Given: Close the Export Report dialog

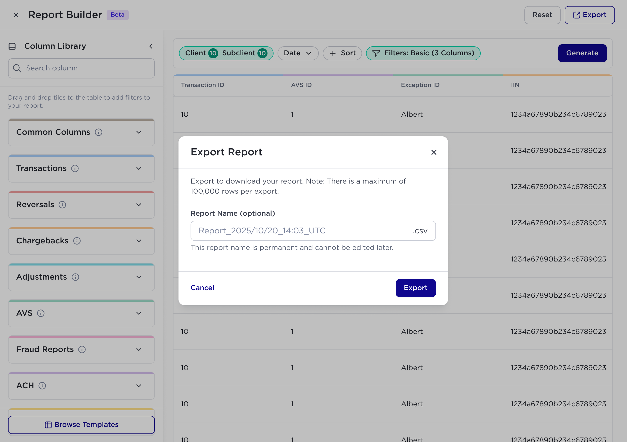Looking at the screenshot, I should [x=434, y=152].
